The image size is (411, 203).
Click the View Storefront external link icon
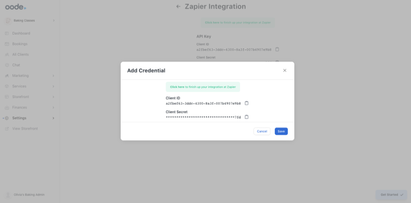(x=7, y=129)
